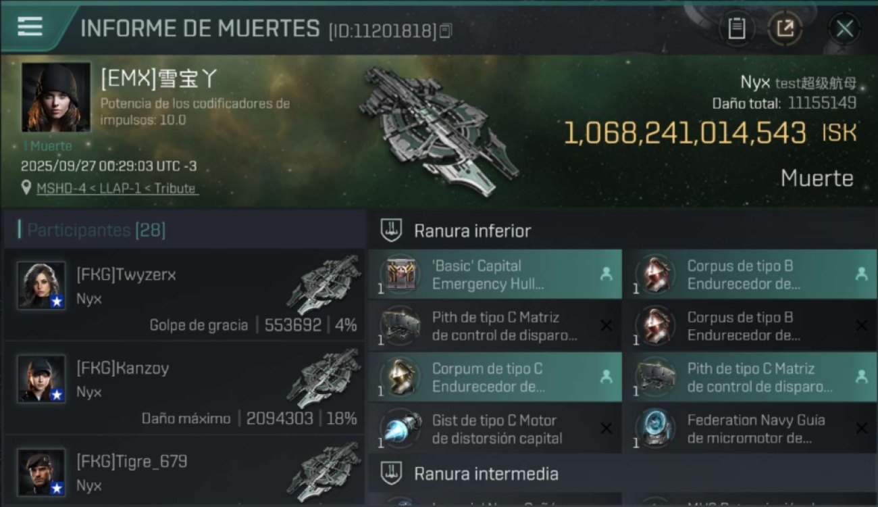Close the Informe de Muertes window
The width and height of the screenshot is (878, 507).
click(844, 28)
